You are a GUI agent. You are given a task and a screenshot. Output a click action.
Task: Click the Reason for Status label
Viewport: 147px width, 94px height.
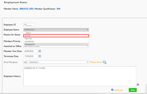[12, 35]
